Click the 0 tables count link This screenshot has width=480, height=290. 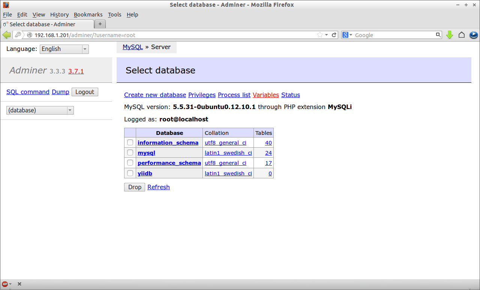270,173
